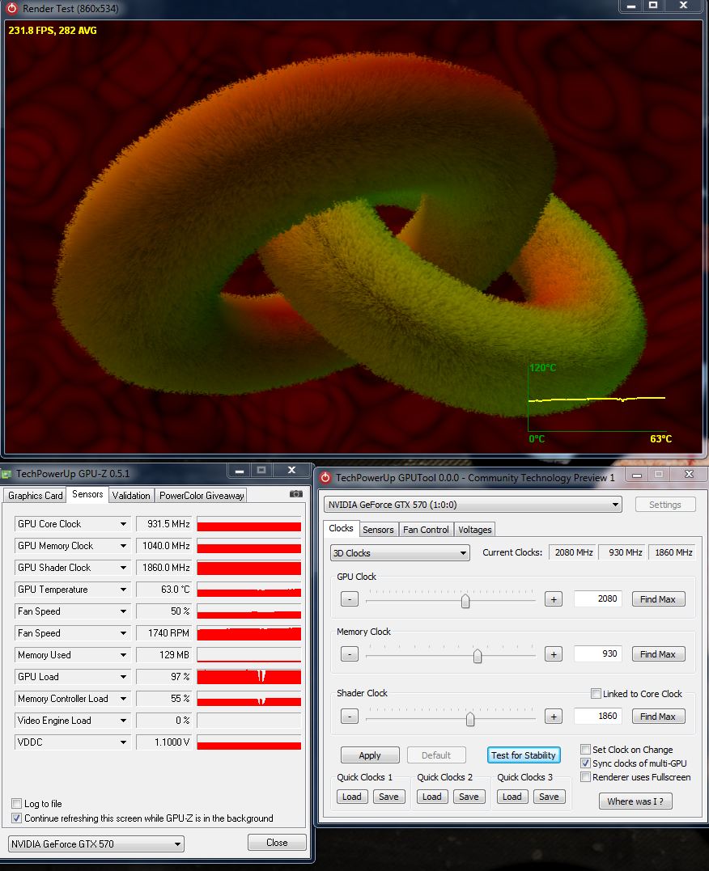Click Memory Clock value field 930
Image resolution: width=709 pixels, height=871 pixels.
pyautogui.click(x=598, y=653)
